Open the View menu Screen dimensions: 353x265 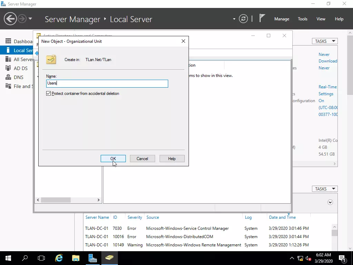coord(321,19)
